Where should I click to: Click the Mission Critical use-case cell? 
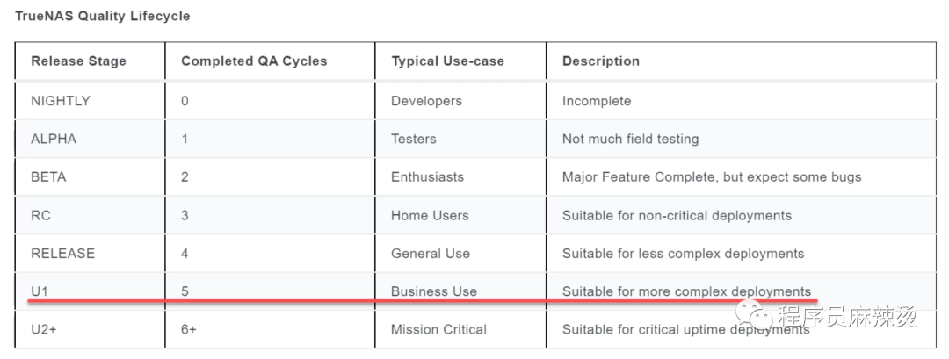[x=438, y=330]
